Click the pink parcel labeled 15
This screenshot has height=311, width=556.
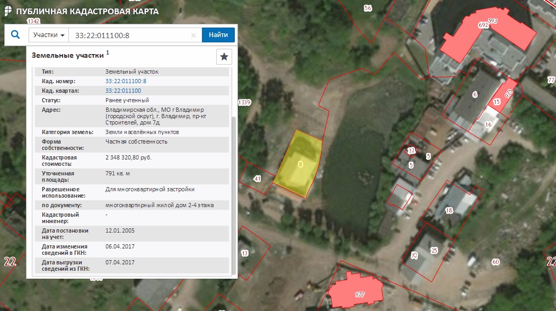coord(497,102)
